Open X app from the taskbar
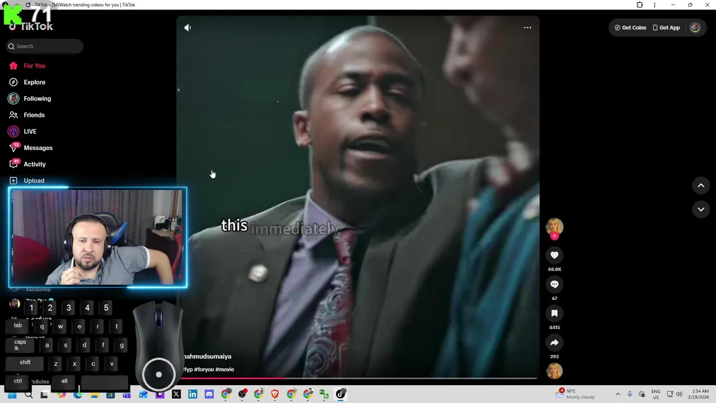 pos(176,395)
